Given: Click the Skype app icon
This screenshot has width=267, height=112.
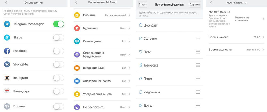Looking at the screenshot, I should [x=7, y=38].
